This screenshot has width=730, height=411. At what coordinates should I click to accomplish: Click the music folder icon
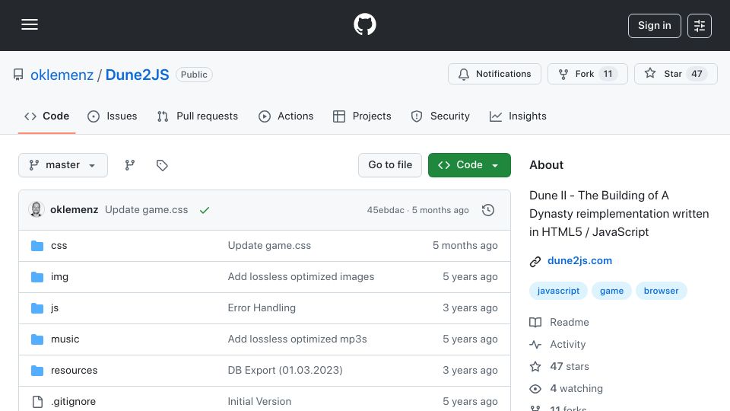click(37, 339)
